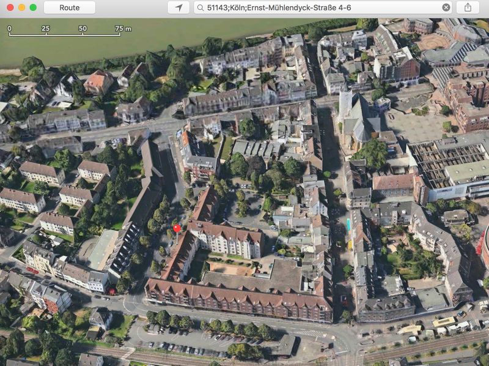Viewport: 489px width, 366px height.
Task: Click the Route button
Action: (69, 7)
